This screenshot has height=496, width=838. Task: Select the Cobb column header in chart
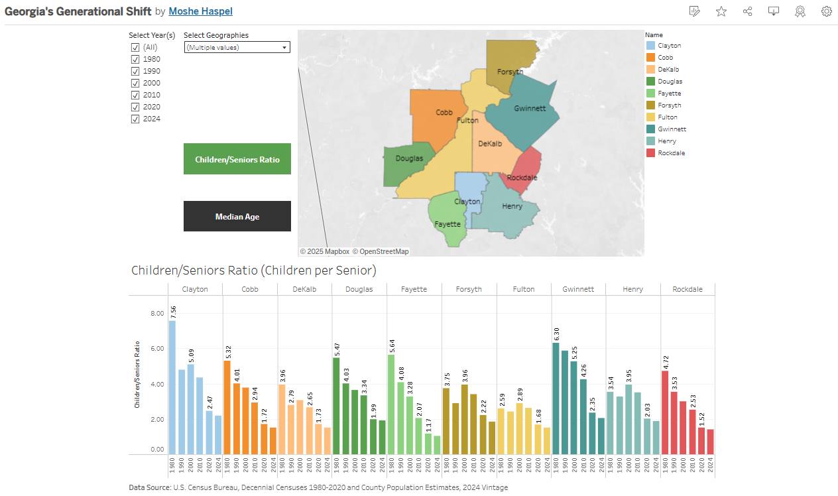tap(250, 289)
